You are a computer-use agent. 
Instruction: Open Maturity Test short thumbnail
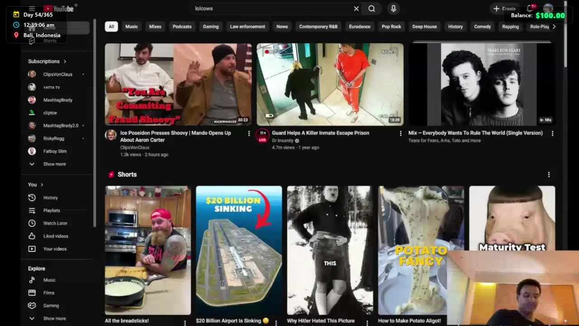click(512, 218)
